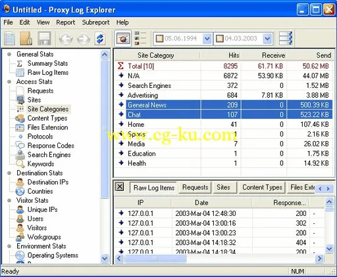This screenshot has width=337, height=277.
Task: Select Raw Log Items tree icon
Action: (x=20, y=73)
